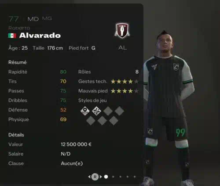Go to next page with right arrow
The height and width of the screenshot is (186, 220).
[x=101, y=177]
